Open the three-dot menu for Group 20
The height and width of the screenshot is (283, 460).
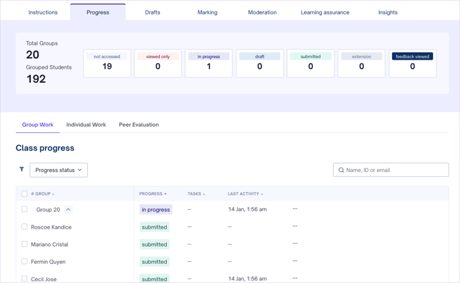tap(295, 209)
